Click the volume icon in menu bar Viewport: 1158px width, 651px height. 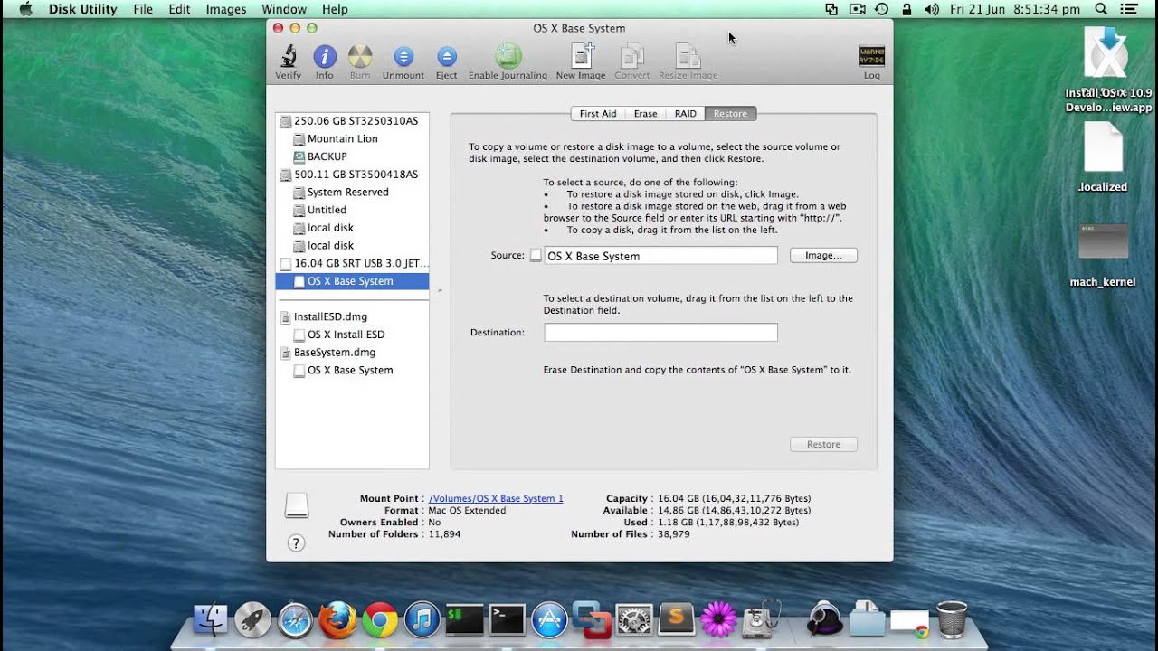tap(932, 9)
